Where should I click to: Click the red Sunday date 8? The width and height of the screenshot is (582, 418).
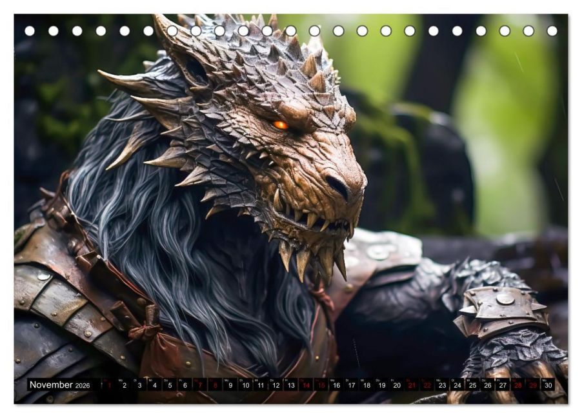click(x=214, y=385)
